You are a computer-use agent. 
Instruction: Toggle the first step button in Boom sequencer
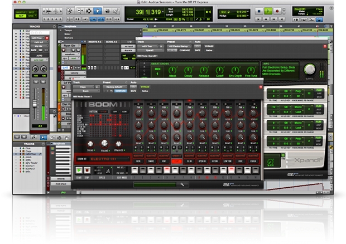coord(134,170)
